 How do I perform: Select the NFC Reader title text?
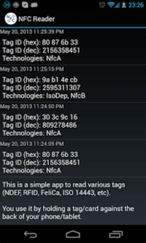[x=37, y=19]
